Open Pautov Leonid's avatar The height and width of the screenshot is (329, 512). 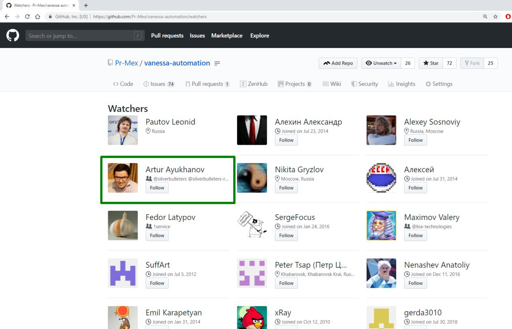pyautogui.click(x=123, y=130)
